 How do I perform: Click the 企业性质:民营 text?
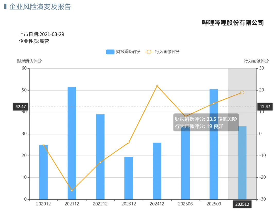(x=34, y=41)
